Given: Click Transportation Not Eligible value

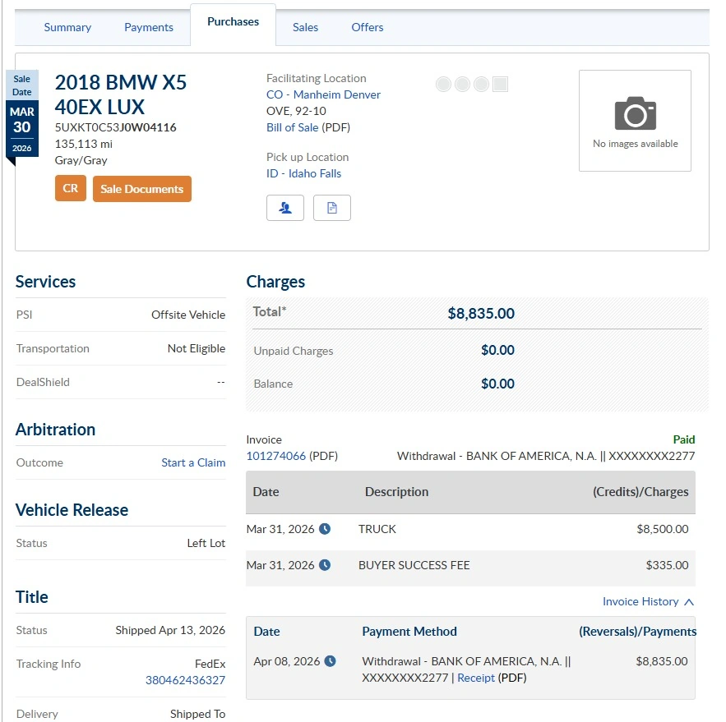Looking at the screenshot, I should click(197, 348).
